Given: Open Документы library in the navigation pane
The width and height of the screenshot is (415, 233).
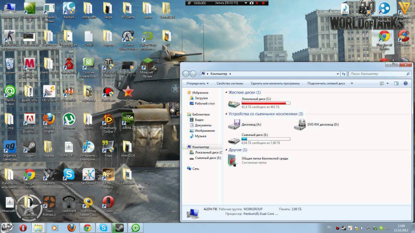Looking at the screenshot, I should pos(200,125).
